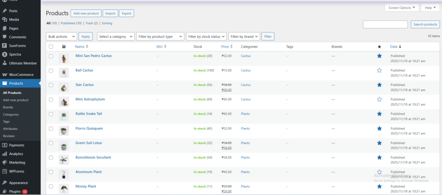Click the Plugins sidebar icon
The width and height of the screenshot is (442, 195).
pyautogui.click(x=4, y=191)
